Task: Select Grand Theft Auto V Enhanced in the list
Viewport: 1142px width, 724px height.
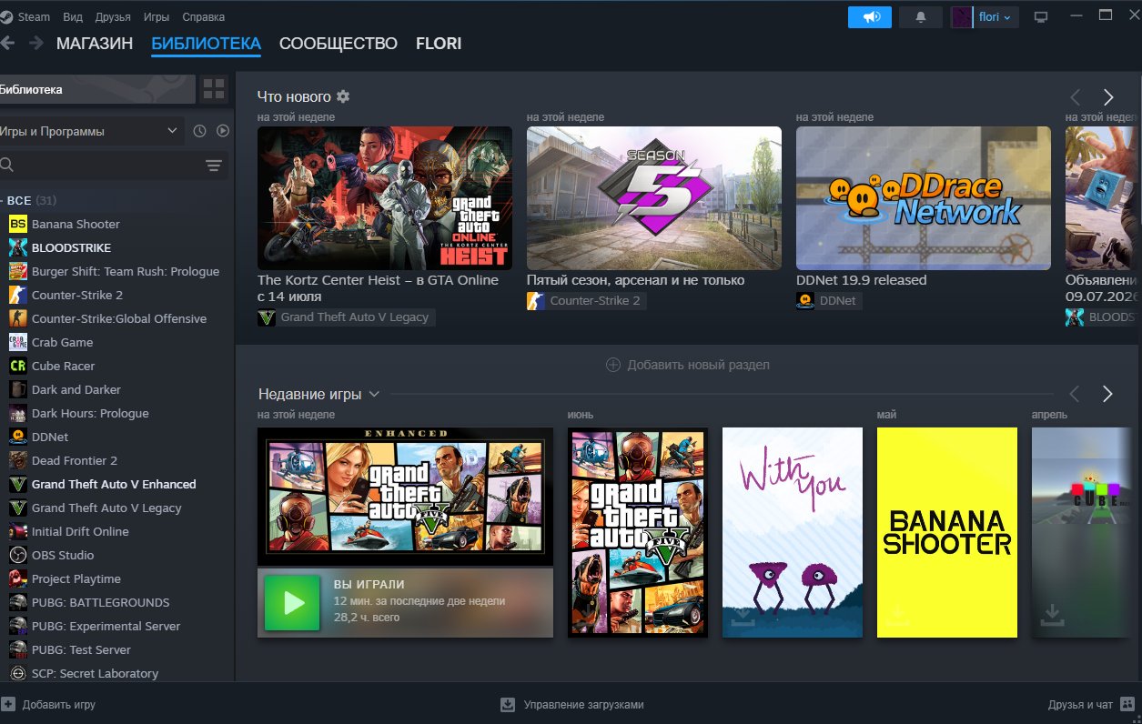Action: [x=117, y=484]
